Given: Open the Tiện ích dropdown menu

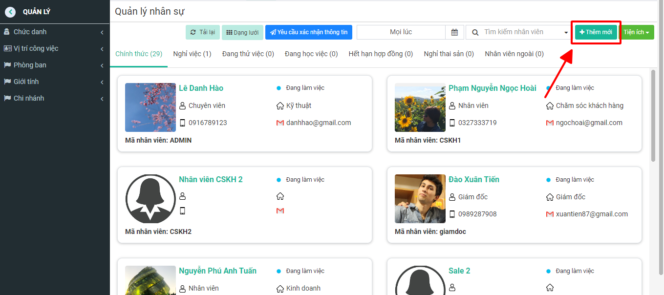Looking at the screenshot, I should click(636, 32).
